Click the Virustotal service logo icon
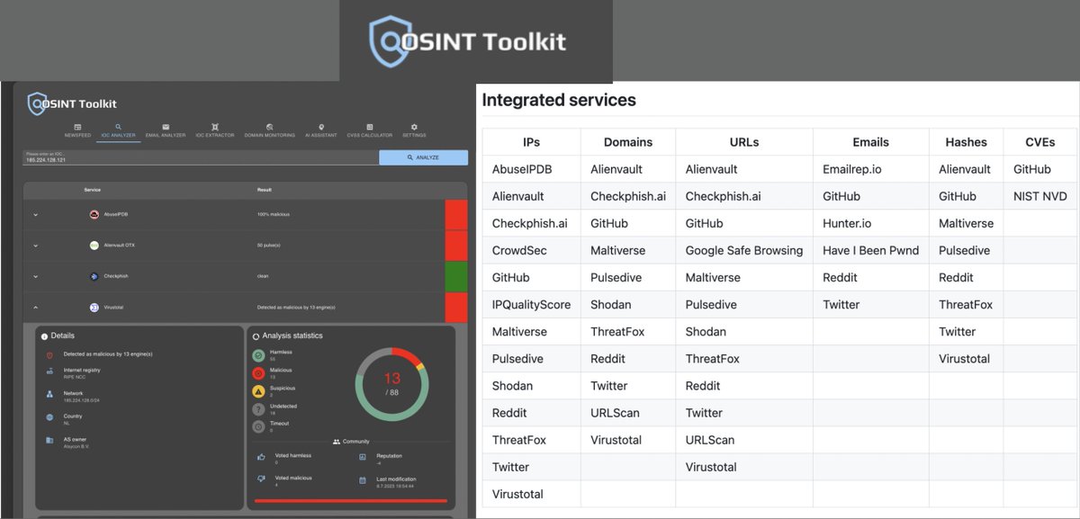The image size is (1080, 519). 94,306
